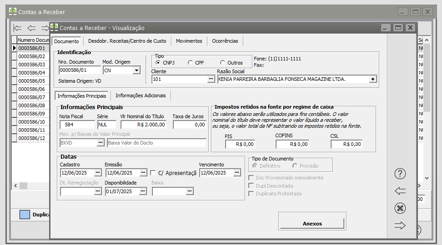This screenshot has width=442, height=245.
Task: Jump to first record in background toolbar
Action: tap(17, 28)
